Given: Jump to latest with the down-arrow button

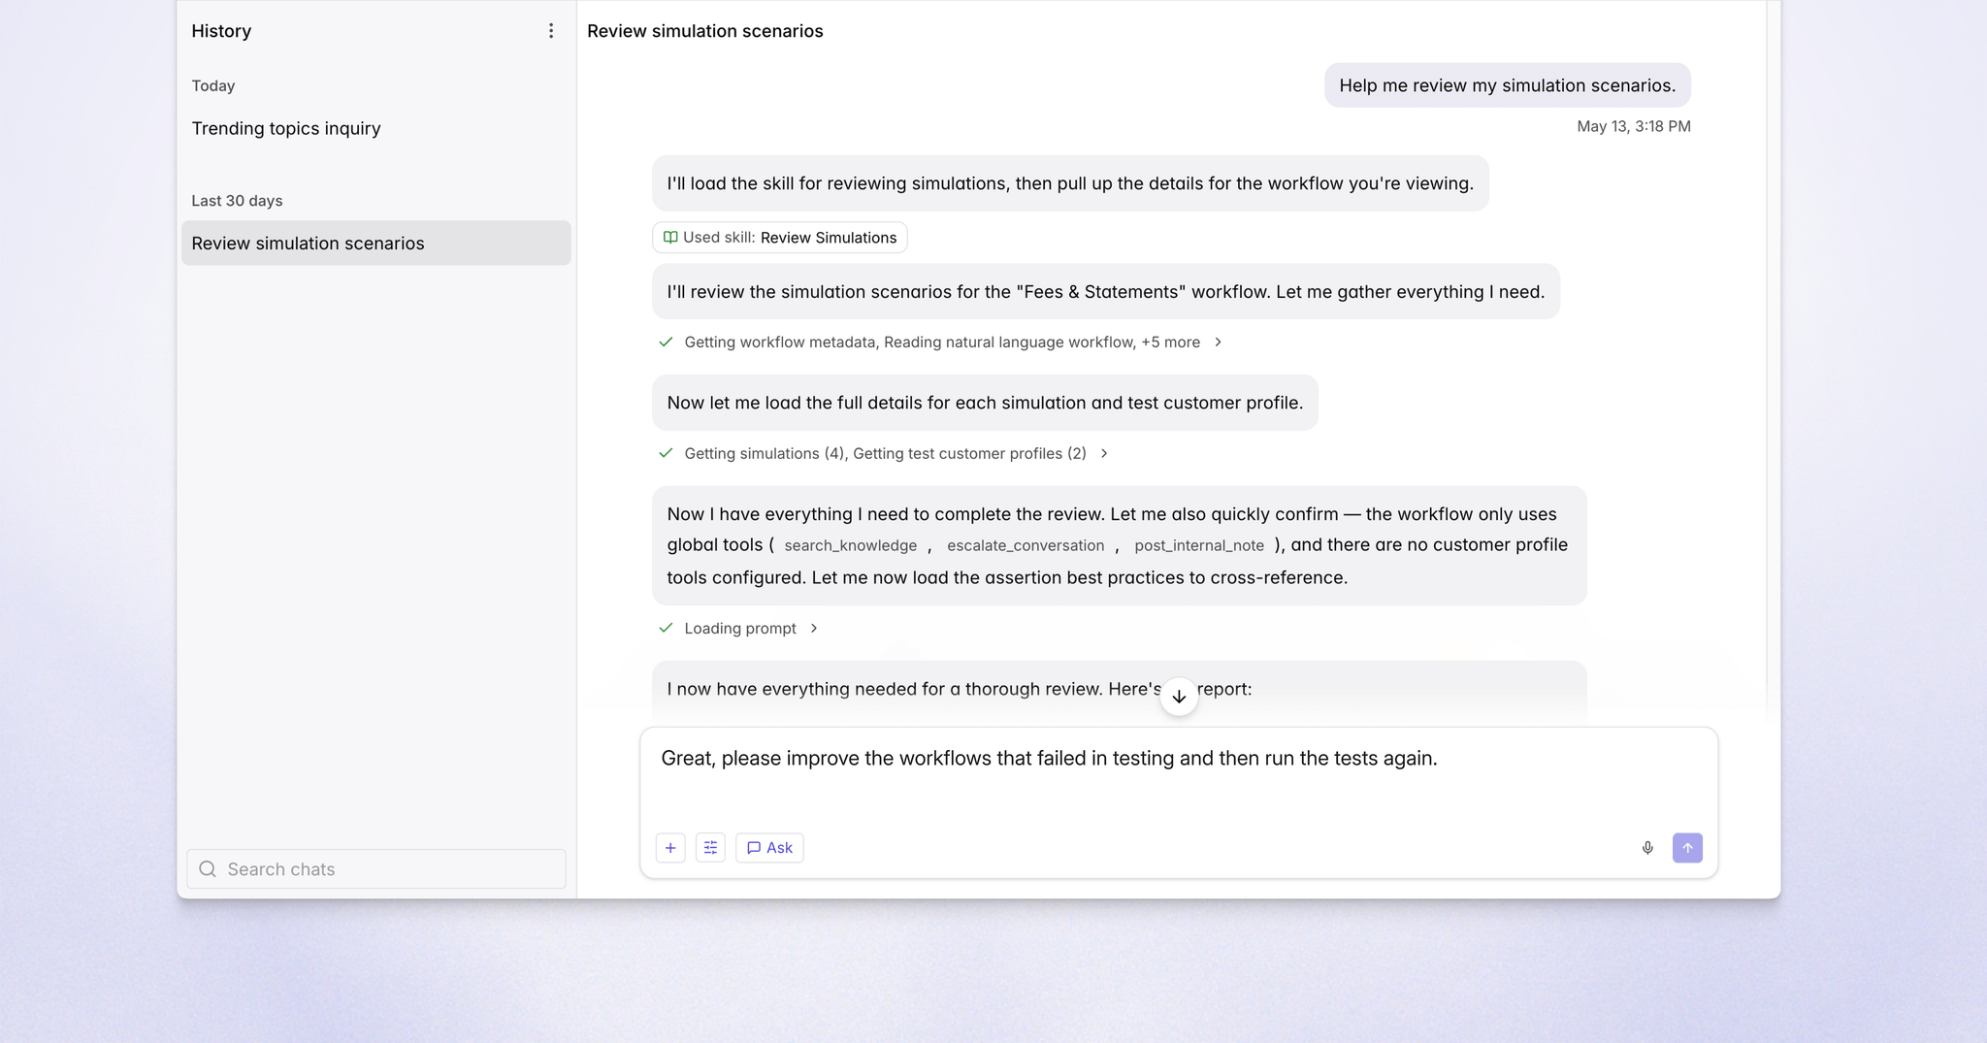Looking at the screenshot, I should (x=1179, y=697).
